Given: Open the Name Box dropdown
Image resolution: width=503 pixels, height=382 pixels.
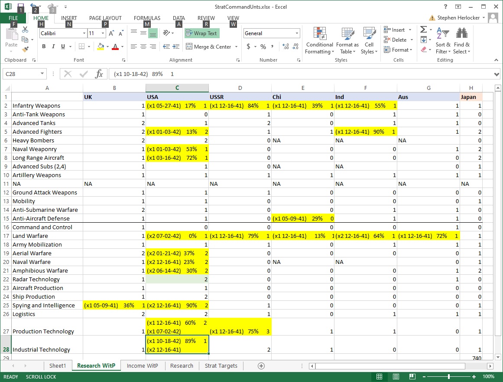Looking at the screenshot, I should (42, 74).
